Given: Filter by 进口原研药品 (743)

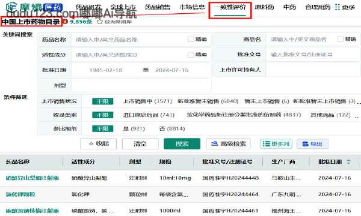Looking at the screenshot, I should pyautogui.click(x=149, y=115).
